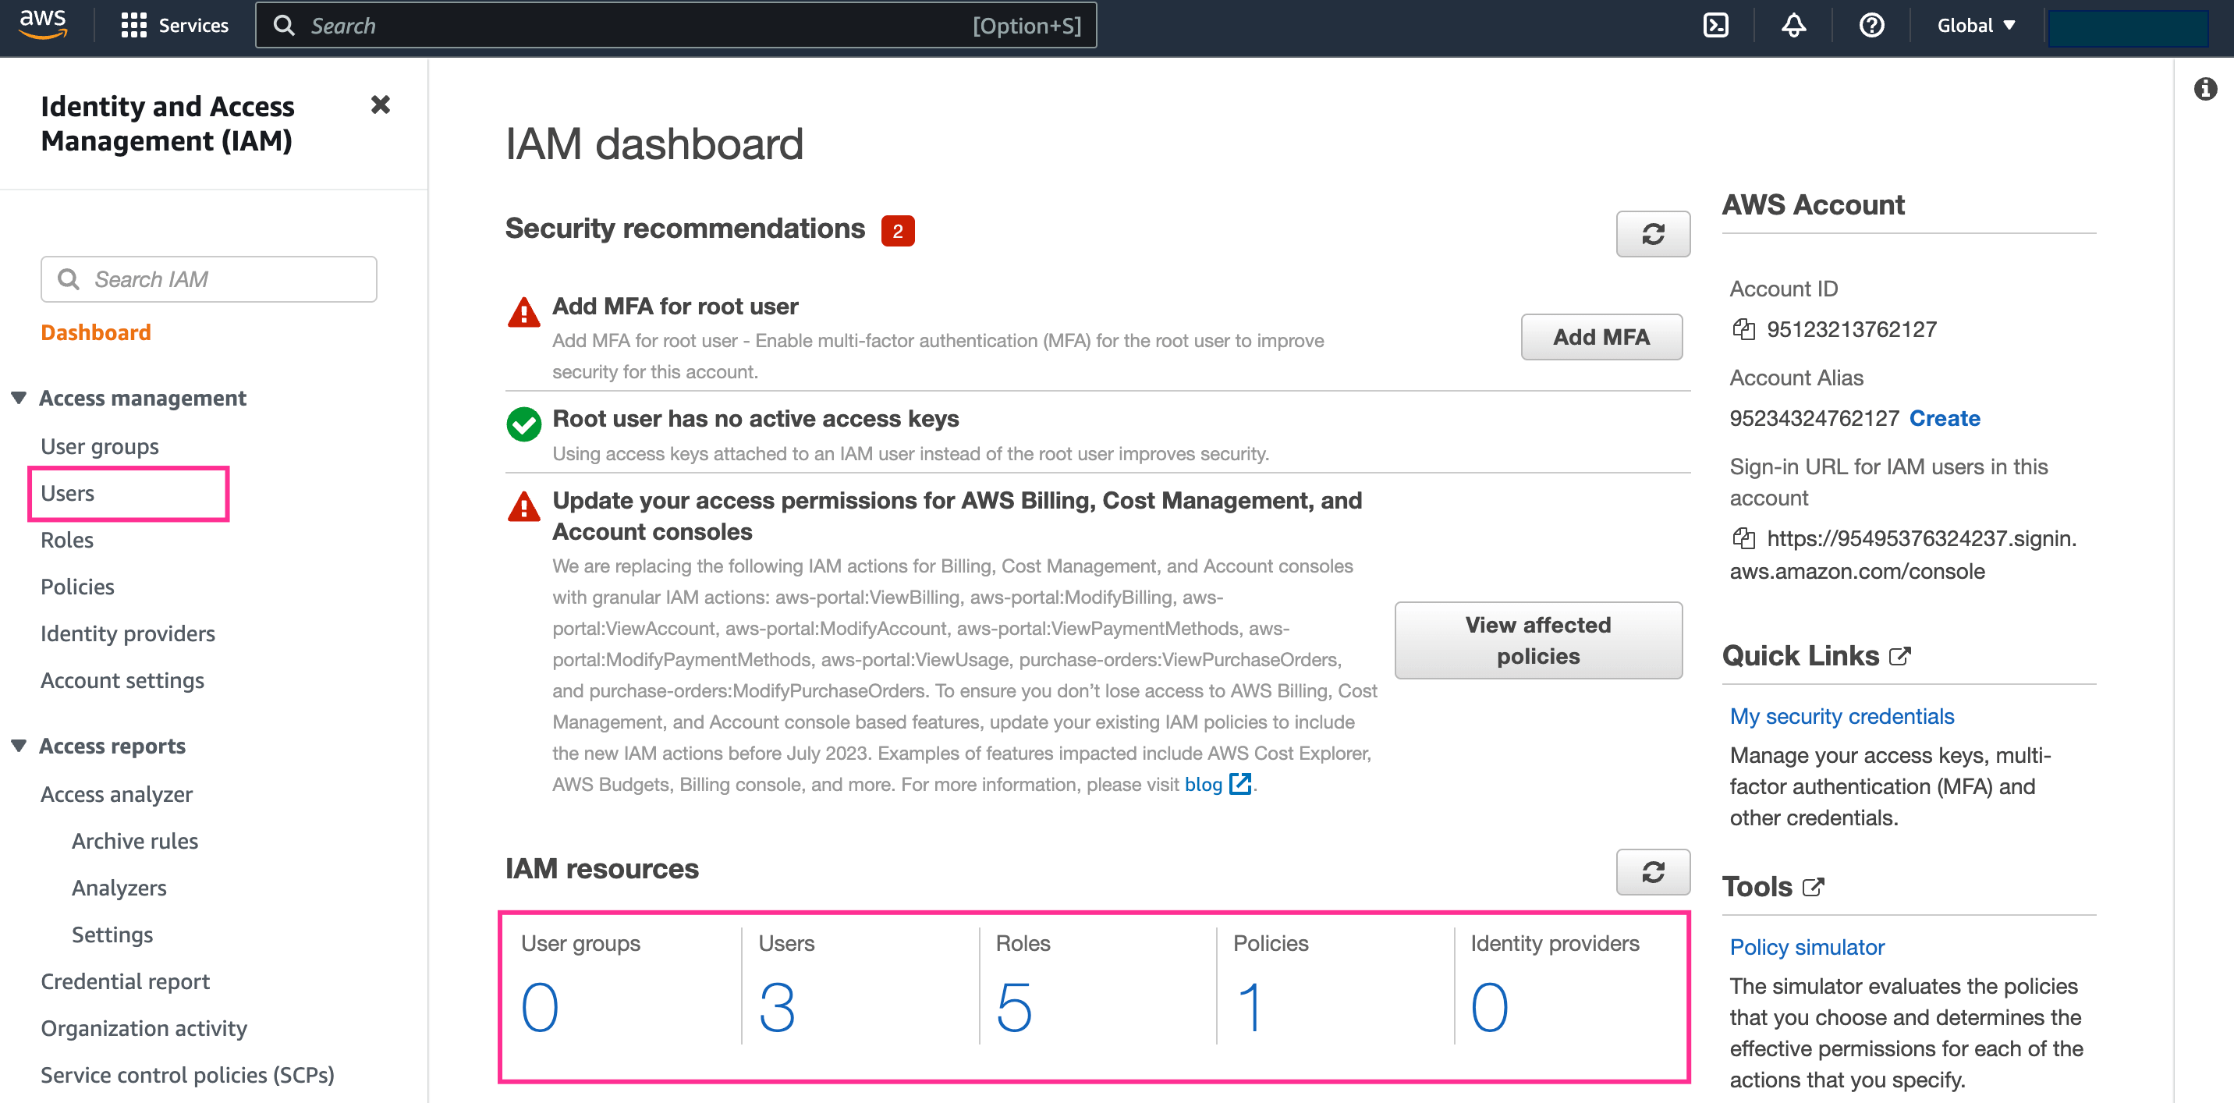
Task: Open the help question mark icon
Action: coord(1871,25)
